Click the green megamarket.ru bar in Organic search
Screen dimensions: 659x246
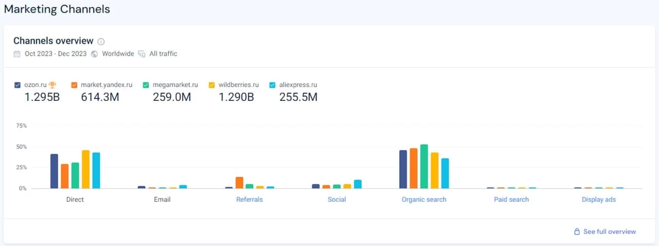424,167
